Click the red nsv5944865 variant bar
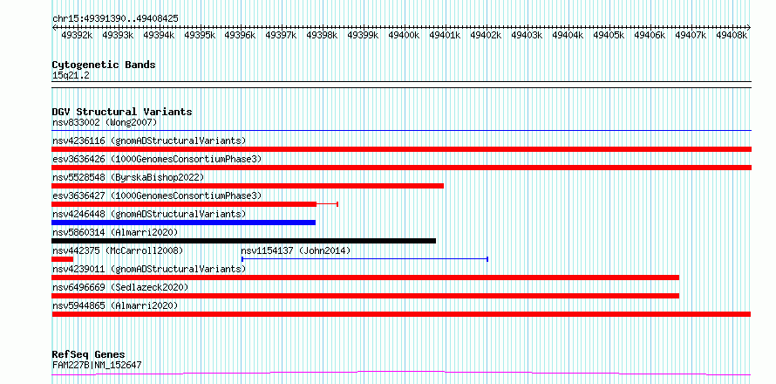The width and height of the screenshot is (776, 384). (401, 314)
